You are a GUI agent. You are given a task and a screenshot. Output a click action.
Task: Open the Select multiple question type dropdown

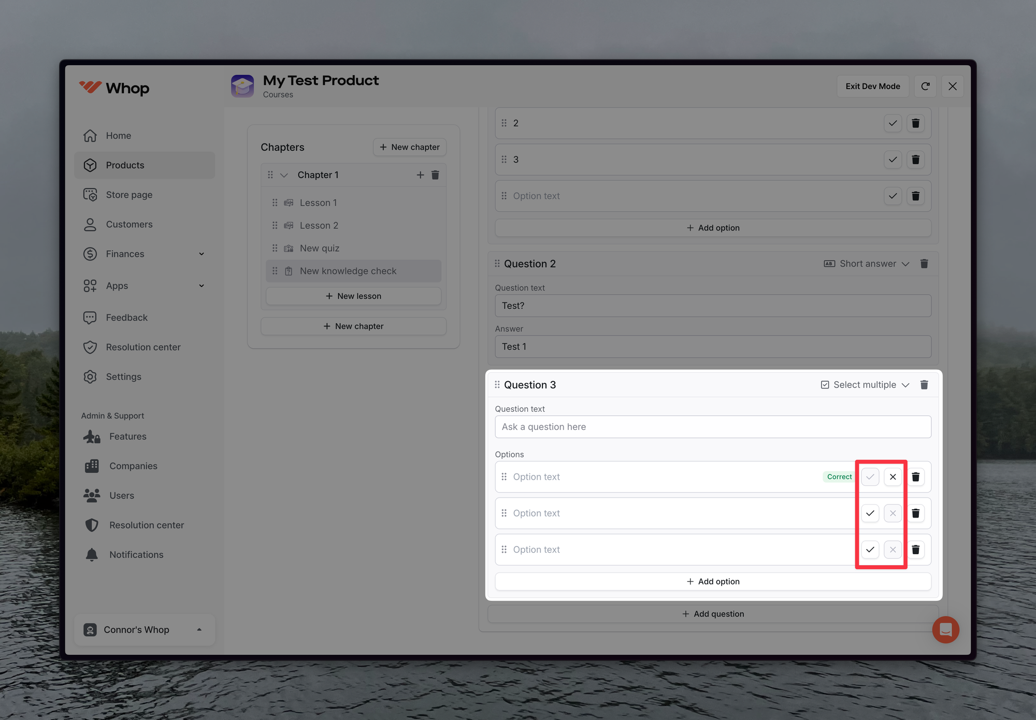(x=865, y=385)
